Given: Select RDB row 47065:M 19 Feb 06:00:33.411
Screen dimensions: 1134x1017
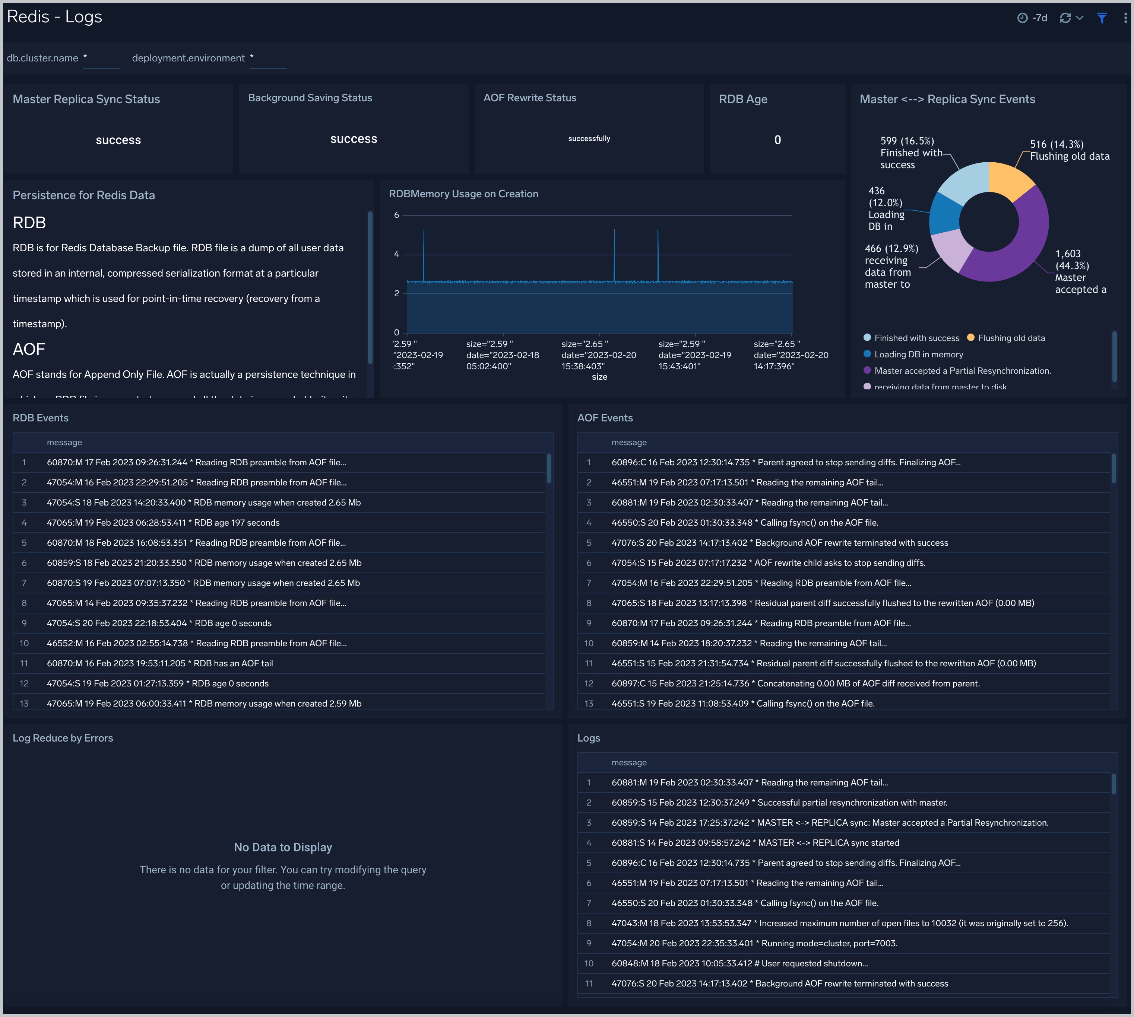Looking at the screenshot, I should click(279, 704).
